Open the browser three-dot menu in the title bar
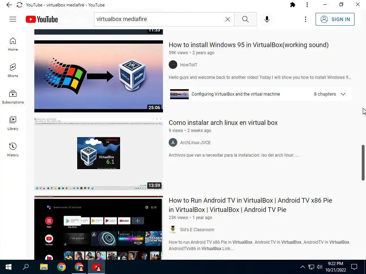The width and height of the screenshot is (366, 274). click(x=307, y=5)
